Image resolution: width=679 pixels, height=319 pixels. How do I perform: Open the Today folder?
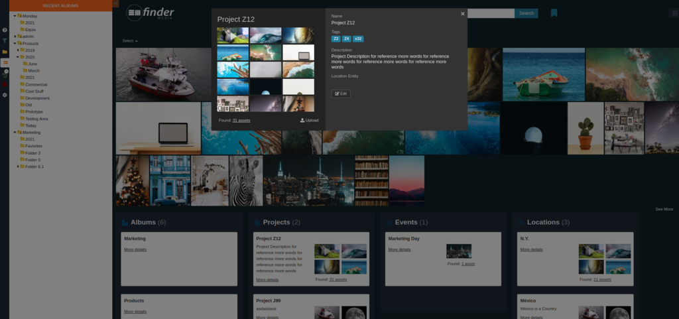[31, 125]
